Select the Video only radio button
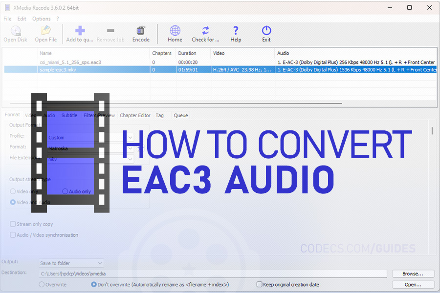The height and width of the screenshot is (293, 440). pos(13,191)
